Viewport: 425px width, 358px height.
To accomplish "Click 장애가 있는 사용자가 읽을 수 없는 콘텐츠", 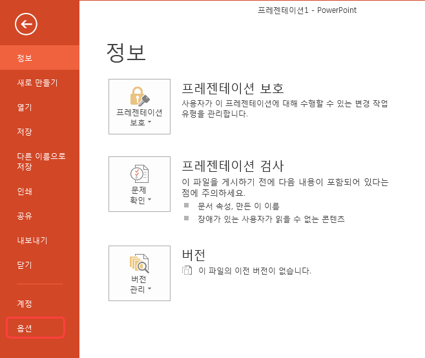I will 271,219.
